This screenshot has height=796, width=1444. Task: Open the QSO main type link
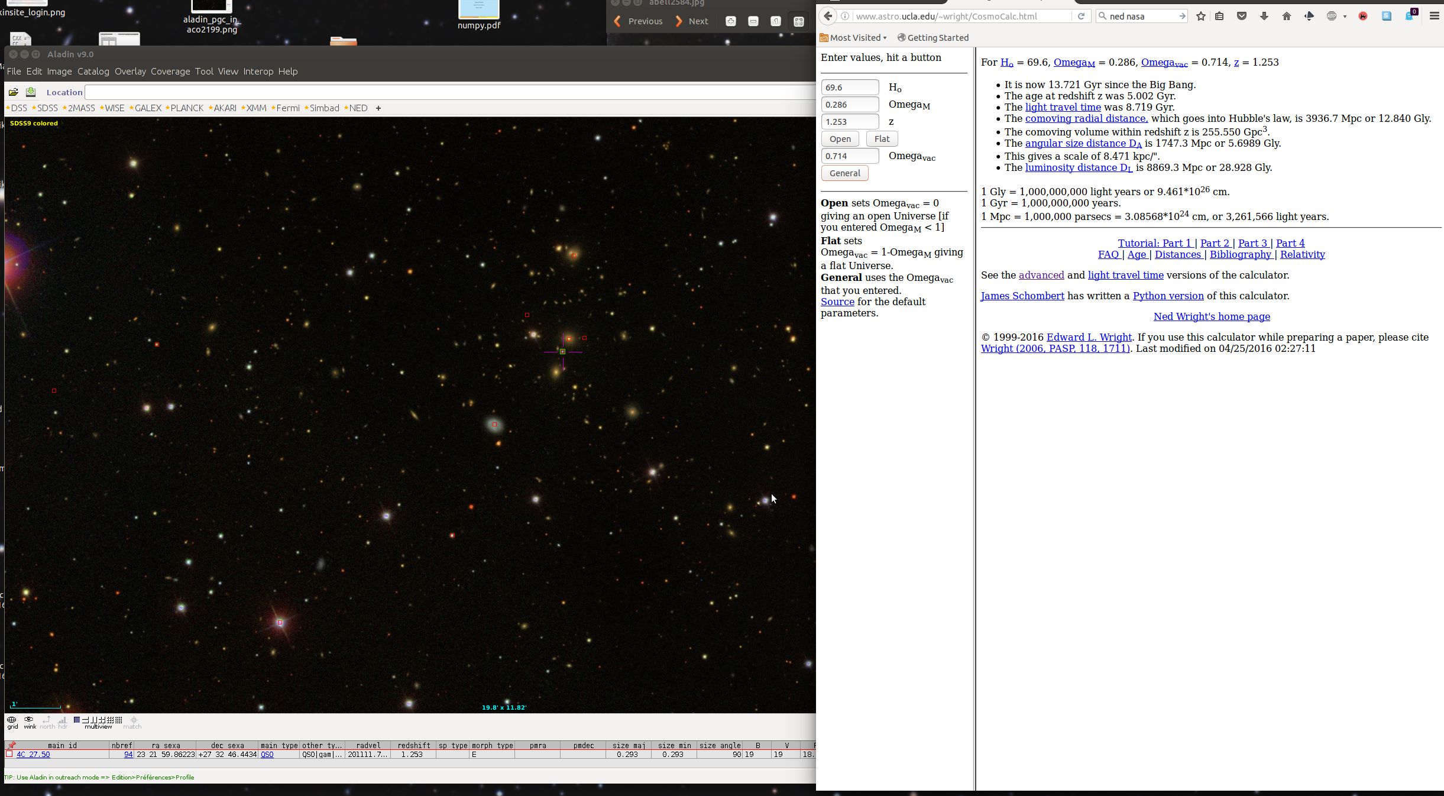(267, 755)
